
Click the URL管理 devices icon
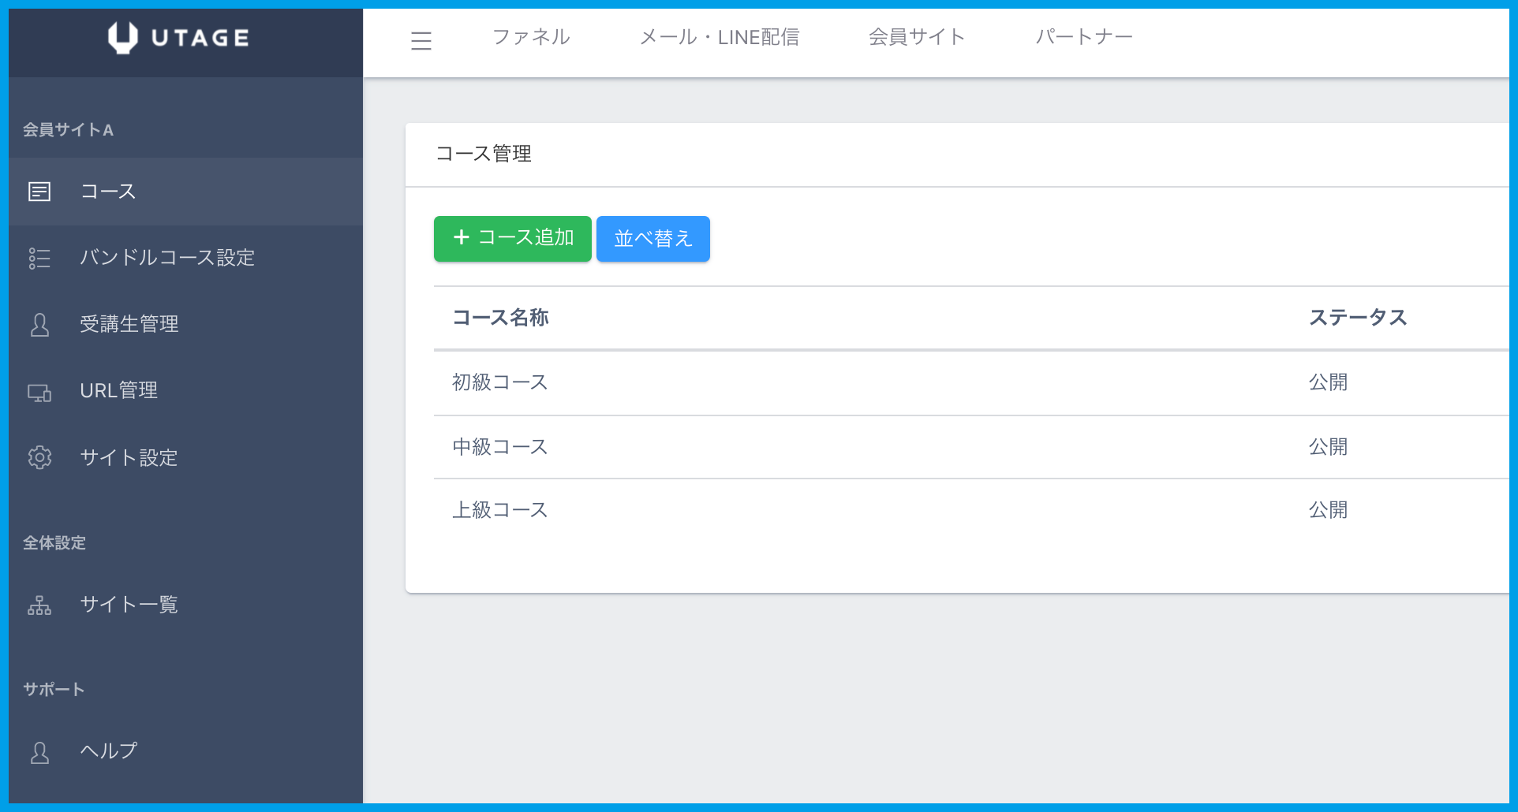pyautogui.click(x=39, y=392)
